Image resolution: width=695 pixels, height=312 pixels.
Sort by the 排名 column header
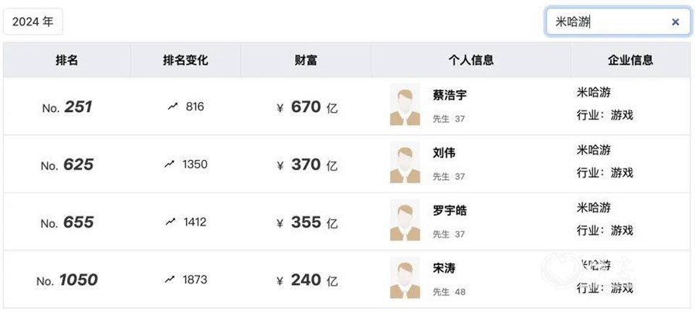[x=67, y=60]
